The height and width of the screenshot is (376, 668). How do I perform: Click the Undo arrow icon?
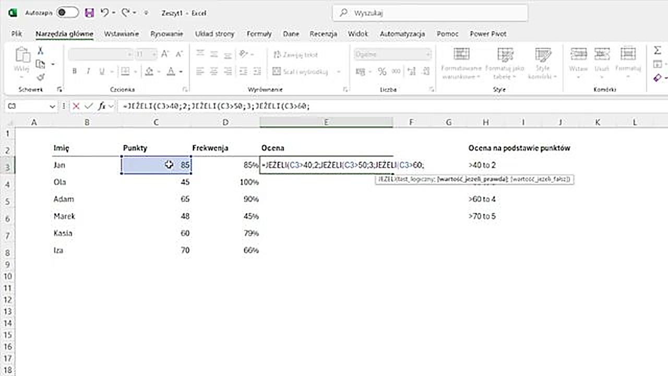click(x=105, y=13)
